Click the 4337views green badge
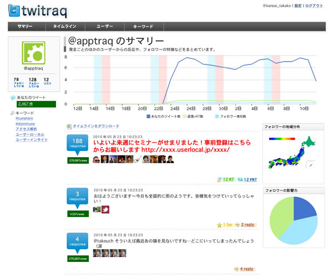This screenshot has width=333, height=277. (x=78, y=214)
